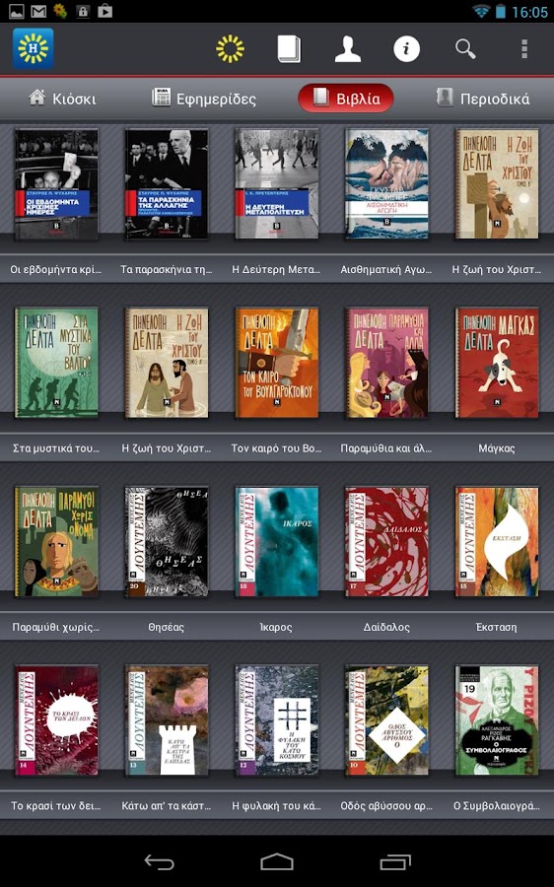Image resolution: width=554 pixels, height=887 pixels.
Task: Open the Το κρασί των δειλών book cover
Action: click(x=56, y=720)
